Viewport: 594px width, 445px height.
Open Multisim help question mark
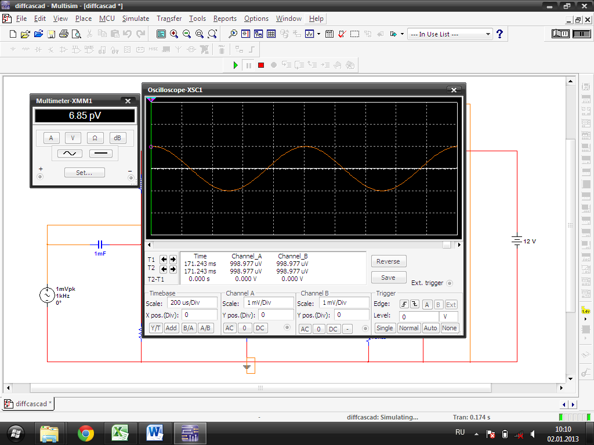[x=499, y=34]
